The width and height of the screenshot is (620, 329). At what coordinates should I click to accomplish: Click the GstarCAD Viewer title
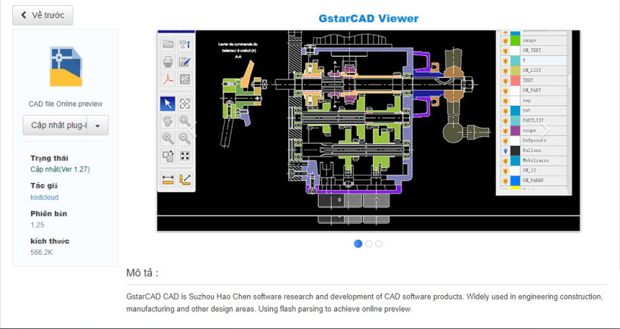[x=368, y=18]
